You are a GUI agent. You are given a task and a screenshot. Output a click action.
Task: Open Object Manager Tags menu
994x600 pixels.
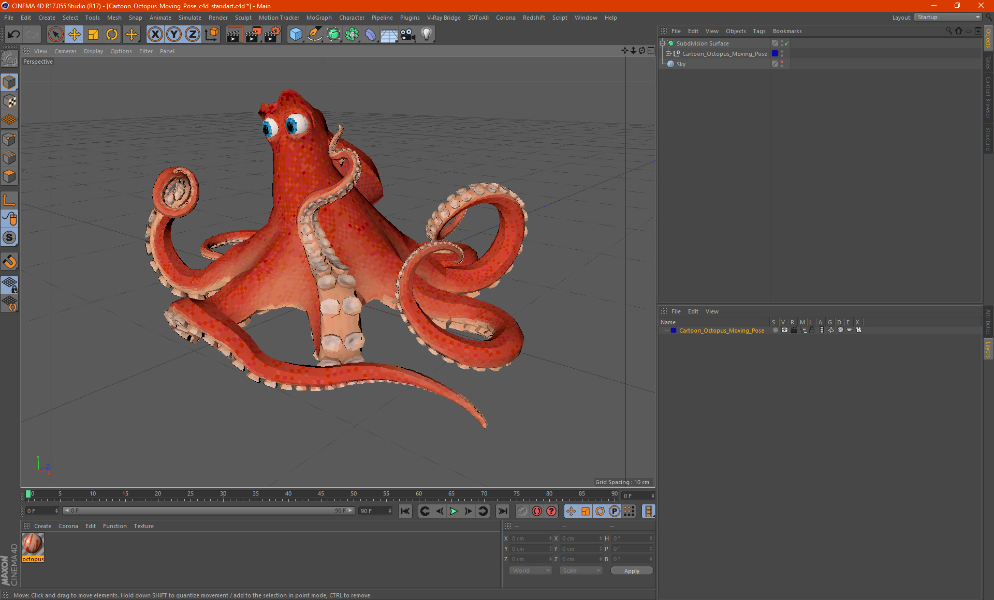759,31
